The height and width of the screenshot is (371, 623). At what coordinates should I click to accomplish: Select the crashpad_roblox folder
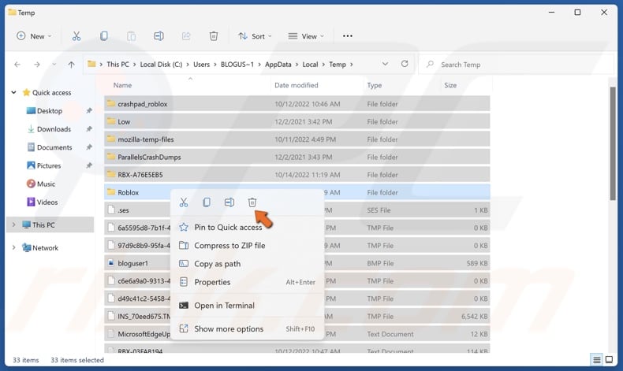pyautogui.click(x=297, y=104)
